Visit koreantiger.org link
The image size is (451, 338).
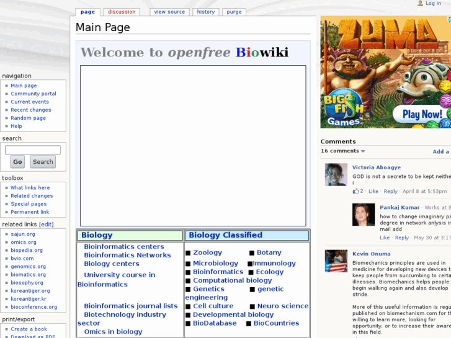[30, 291]
